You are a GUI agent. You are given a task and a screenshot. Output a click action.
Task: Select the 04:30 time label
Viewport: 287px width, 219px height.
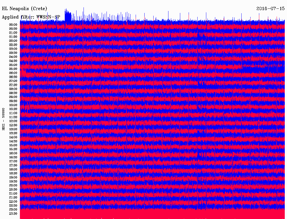13,61
